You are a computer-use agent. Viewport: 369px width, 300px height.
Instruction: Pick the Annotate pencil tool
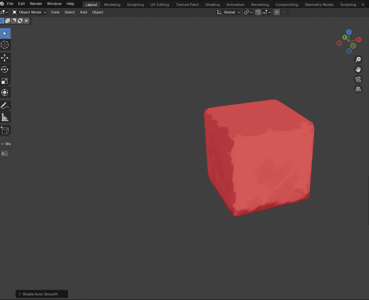point(5,106)
